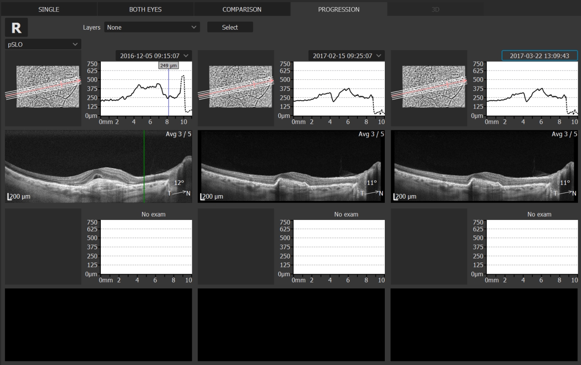Open the BOTH EYES tab
581x365 pixels.
point(145,9)
